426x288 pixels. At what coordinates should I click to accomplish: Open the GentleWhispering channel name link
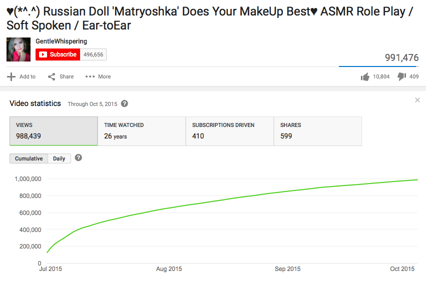(x=61, y=41)
